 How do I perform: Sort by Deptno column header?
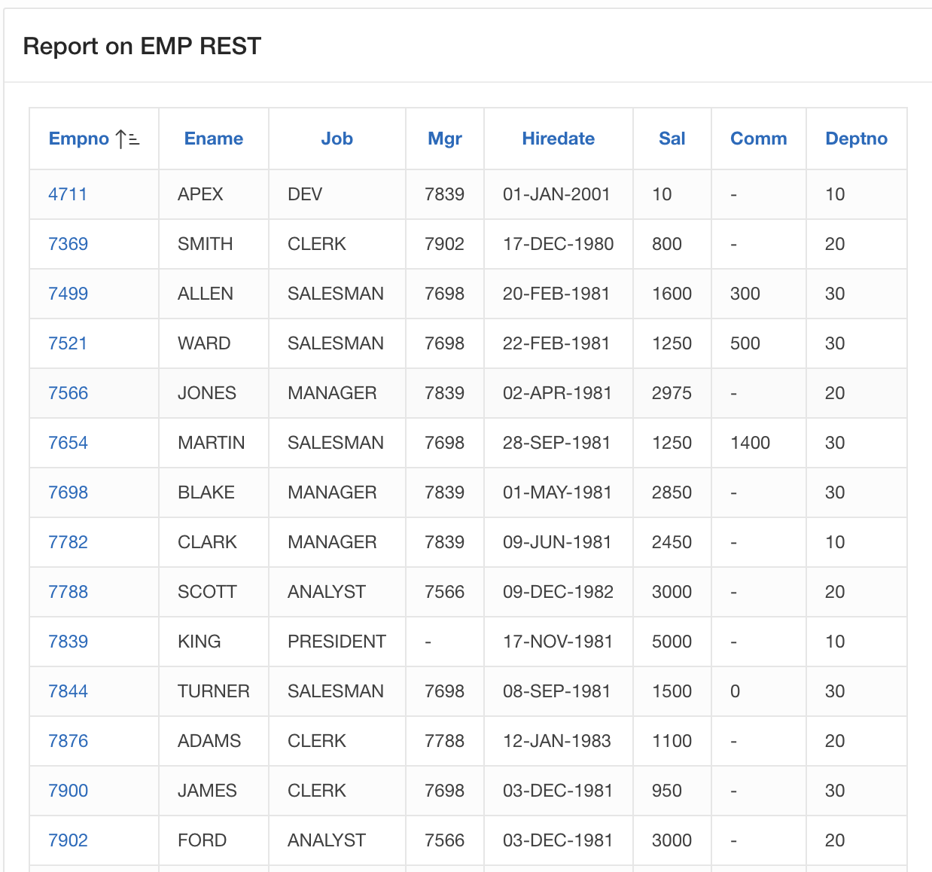click(x=856, y=139)
